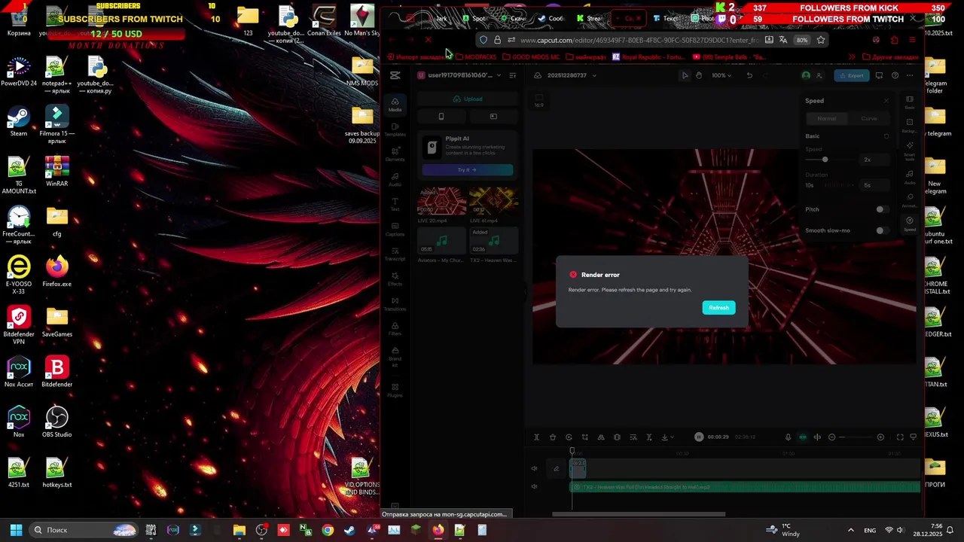Click the Windows taskbar search box
964x542 pixels.
point(84,530)
